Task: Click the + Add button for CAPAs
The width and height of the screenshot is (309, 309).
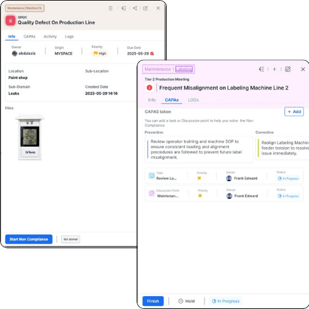Action: [x=294, y=112]
